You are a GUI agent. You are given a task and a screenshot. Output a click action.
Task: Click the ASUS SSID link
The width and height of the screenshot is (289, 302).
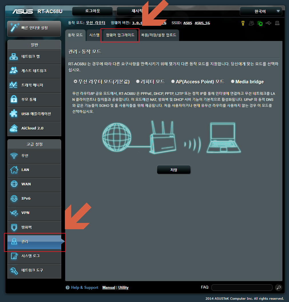[x=188, y=23]
